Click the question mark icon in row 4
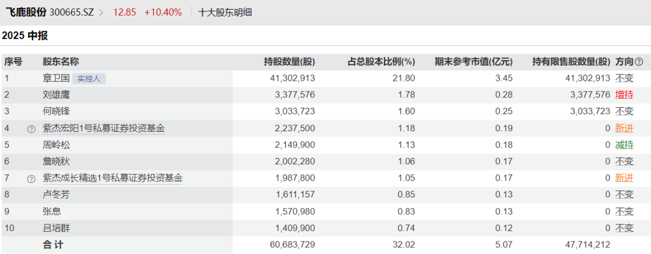This screenshot has height=254, width=651. (x=31, y=129)
